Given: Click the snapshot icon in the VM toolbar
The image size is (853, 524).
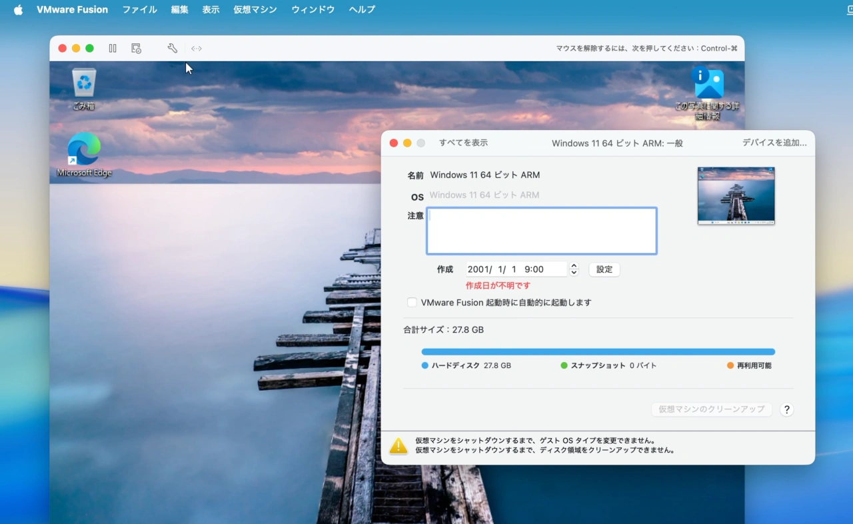Looking at the screenshot, I should pyautogui.click(x=136, y=48).
